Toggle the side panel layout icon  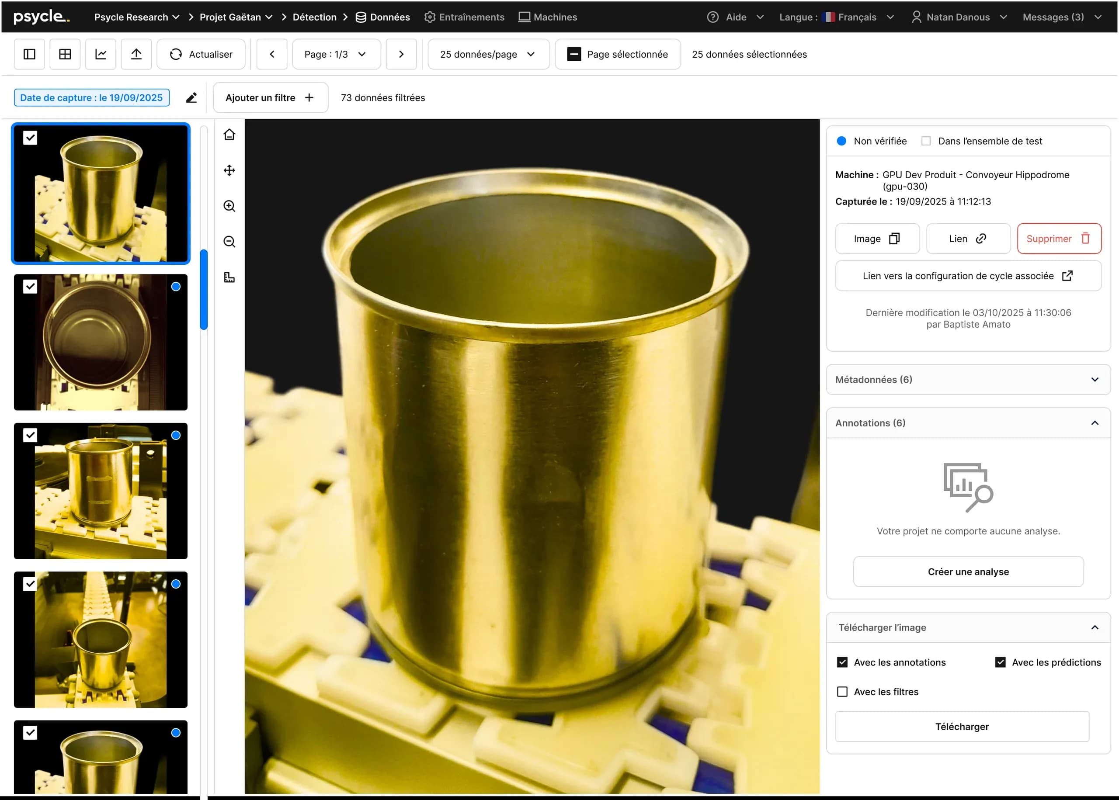click(x=30, y=54)
